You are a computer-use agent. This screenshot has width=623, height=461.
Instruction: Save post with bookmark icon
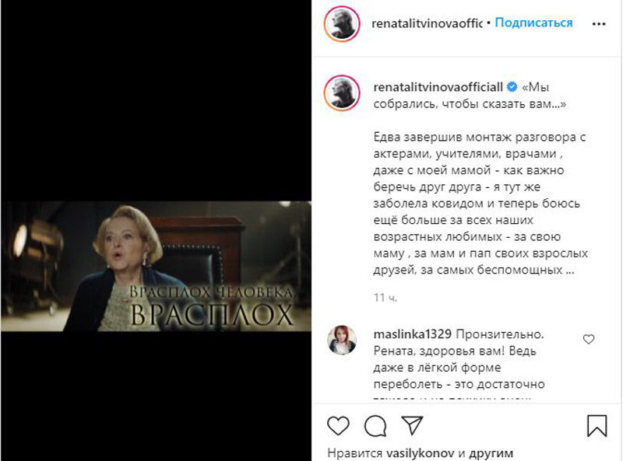(x=597, y=426)
